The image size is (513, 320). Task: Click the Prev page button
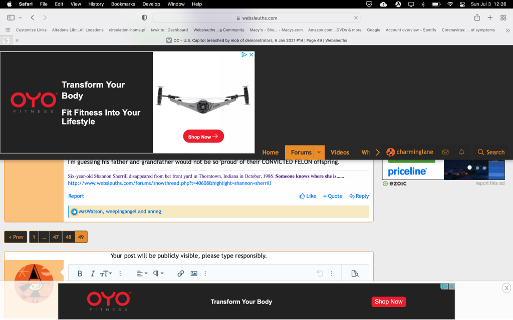tap(16, 237)
